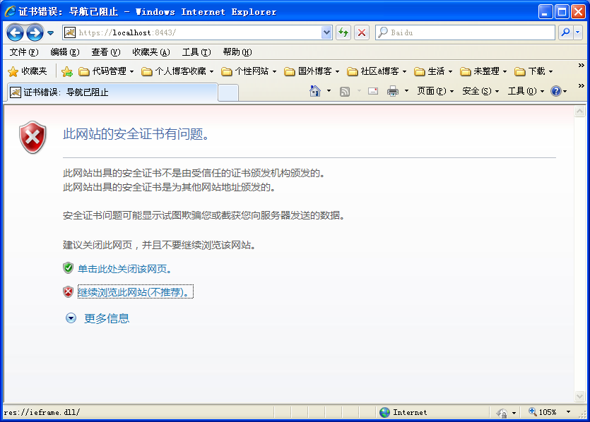Click the Print icon

pyautogui.click(x=393, y=91)
